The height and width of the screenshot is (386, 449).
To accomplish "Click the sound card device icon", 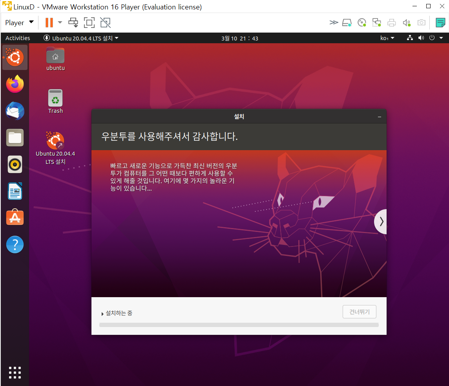I will coord(407,22).
